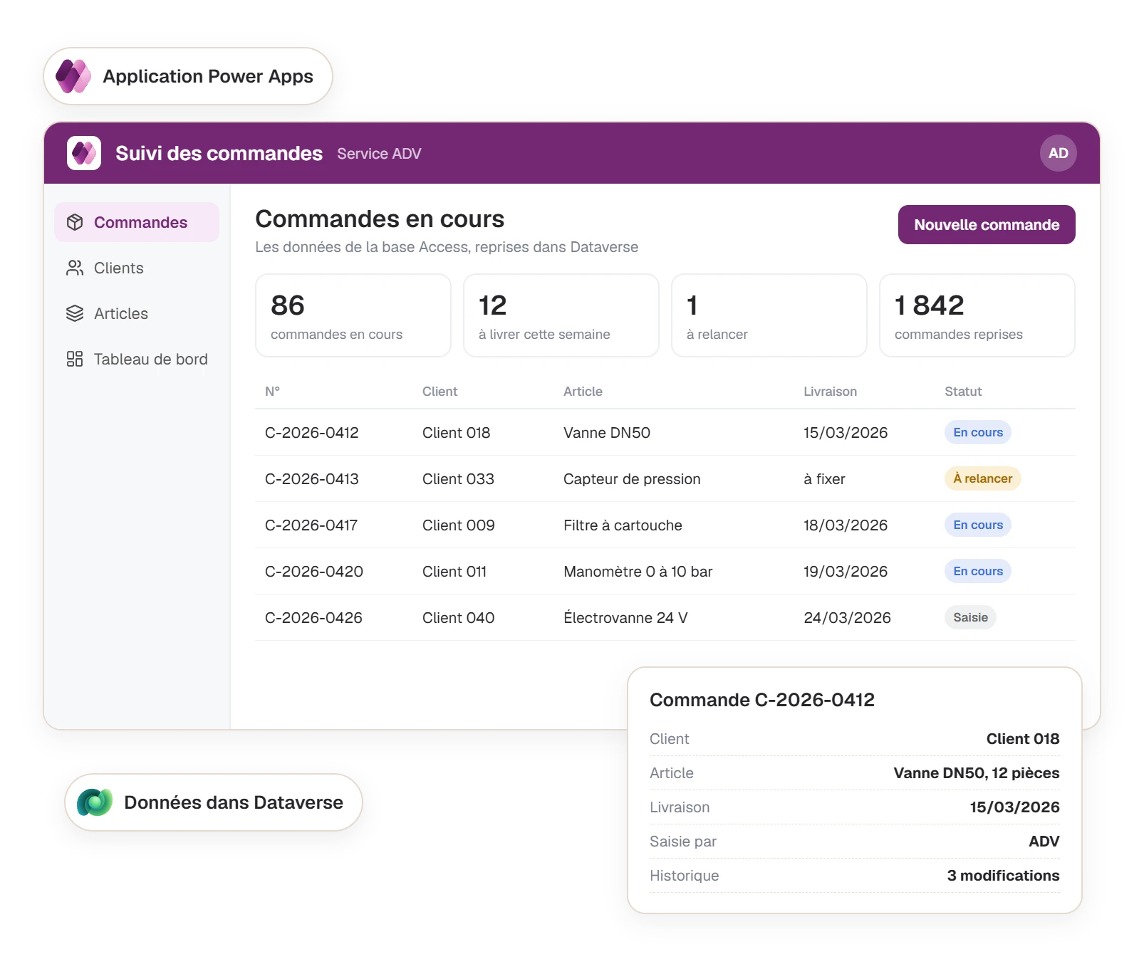Open order C-2026-0420 in the table
The width and height of the screenshot is (1144, 954).
click(665, 571)
